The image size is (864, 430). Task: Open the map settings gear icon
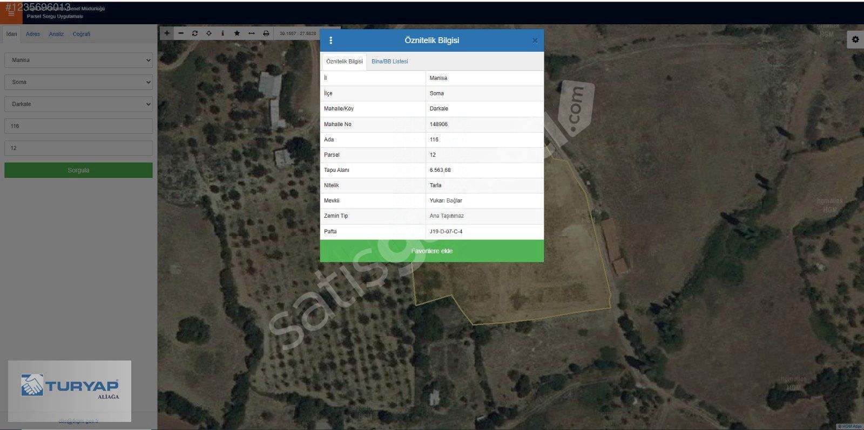(x=855, y=39)
